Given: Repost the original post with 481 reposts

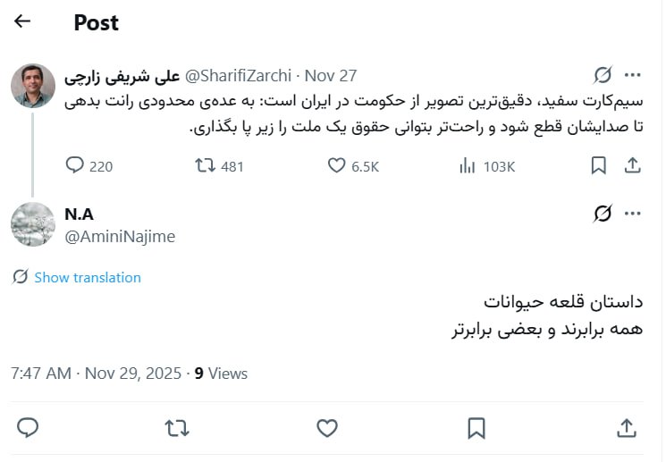Looking at the screenshot, I should pos(204,165).
